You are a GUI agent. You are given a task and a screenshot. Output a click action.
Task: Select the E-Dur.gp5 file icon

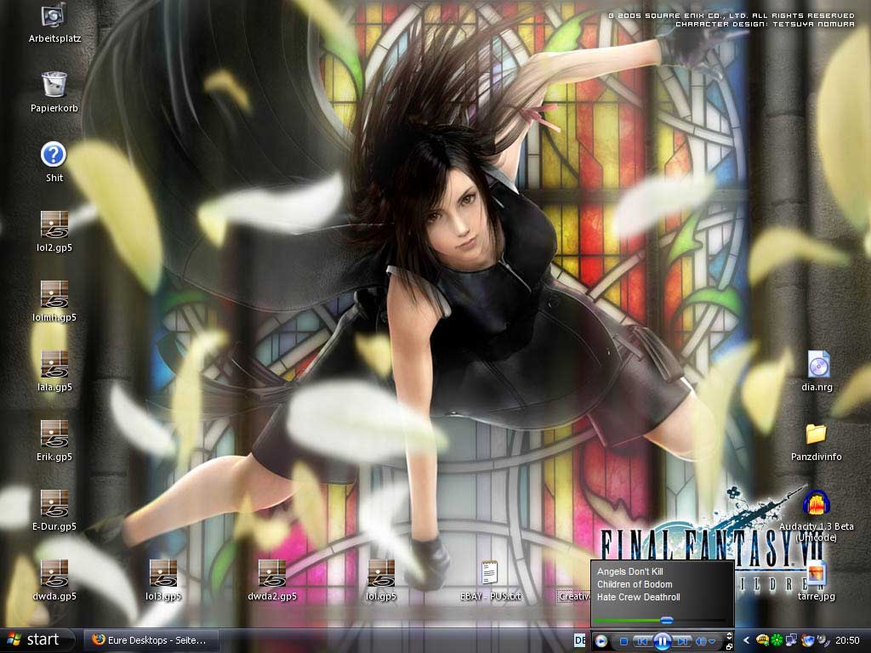54,511
